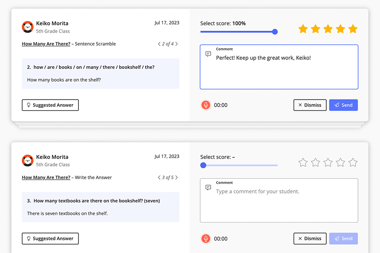380x253 pixels.
Task: Send the 100% score feedback
Action: pos(343,105)
